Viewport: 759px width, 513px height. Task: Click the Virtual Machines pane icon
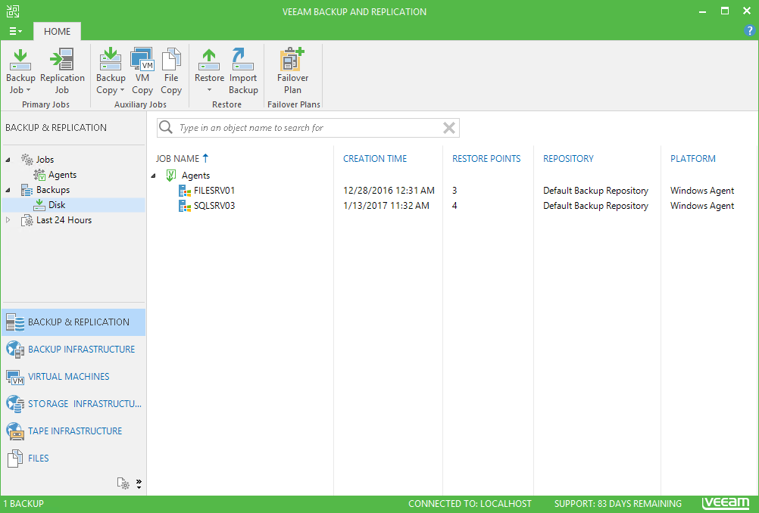(14, 377)
